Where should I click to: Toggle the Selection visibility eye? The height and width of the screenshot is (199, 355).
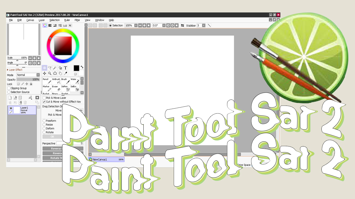click(110, 25)
